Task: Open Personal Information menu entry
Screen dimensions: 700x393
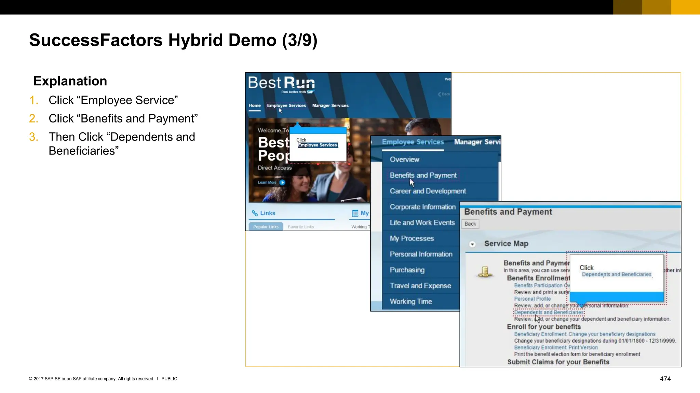Action: (421, 254)
